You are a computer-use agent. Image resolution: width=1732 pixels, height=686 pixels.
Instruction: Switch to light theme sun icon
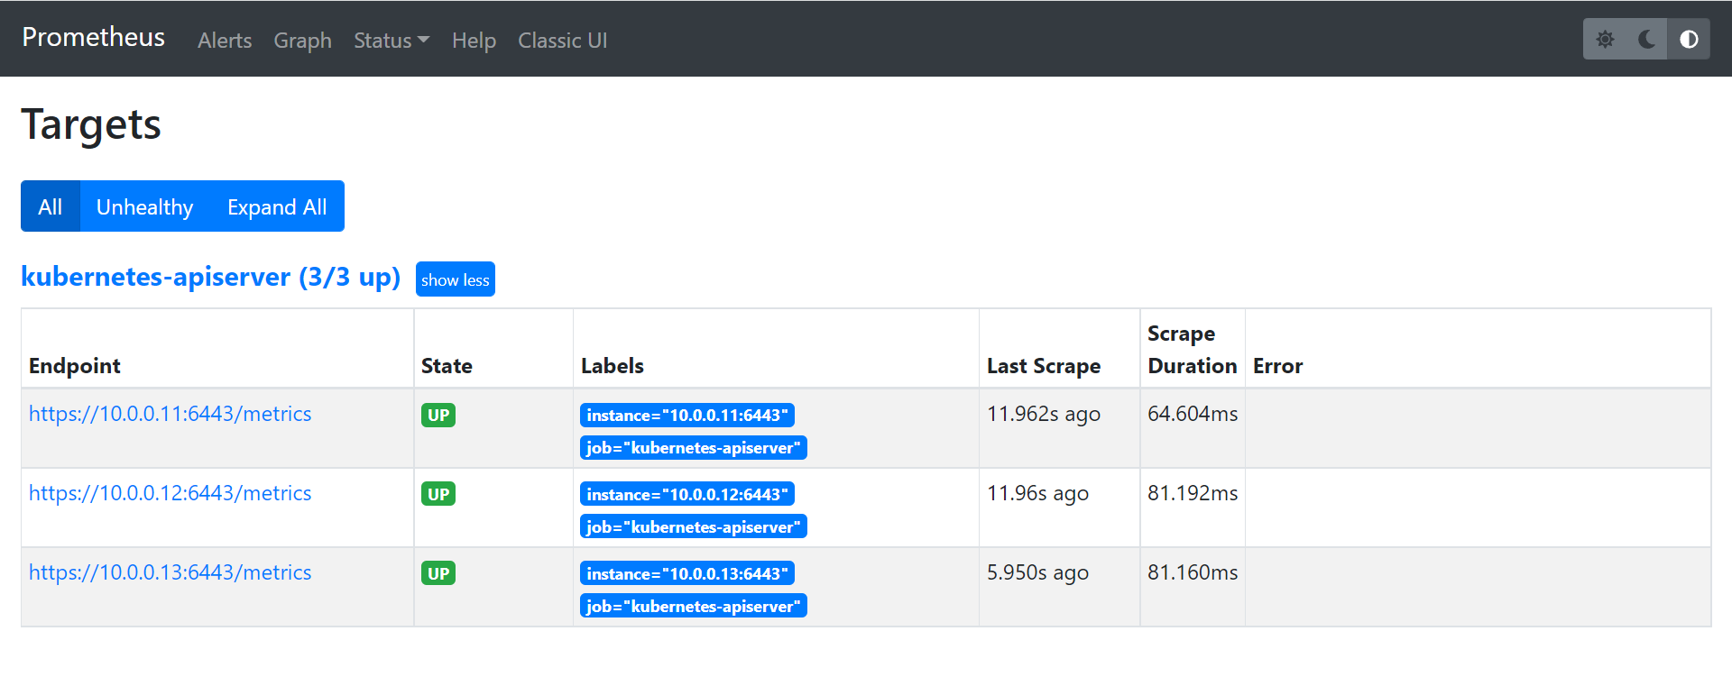pos(1605,40)
